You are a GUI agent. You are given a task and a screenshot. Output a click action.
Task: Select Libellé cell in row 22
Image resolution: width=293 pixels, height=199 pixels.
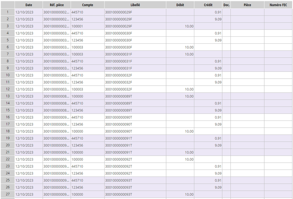(x=135, y=159)
